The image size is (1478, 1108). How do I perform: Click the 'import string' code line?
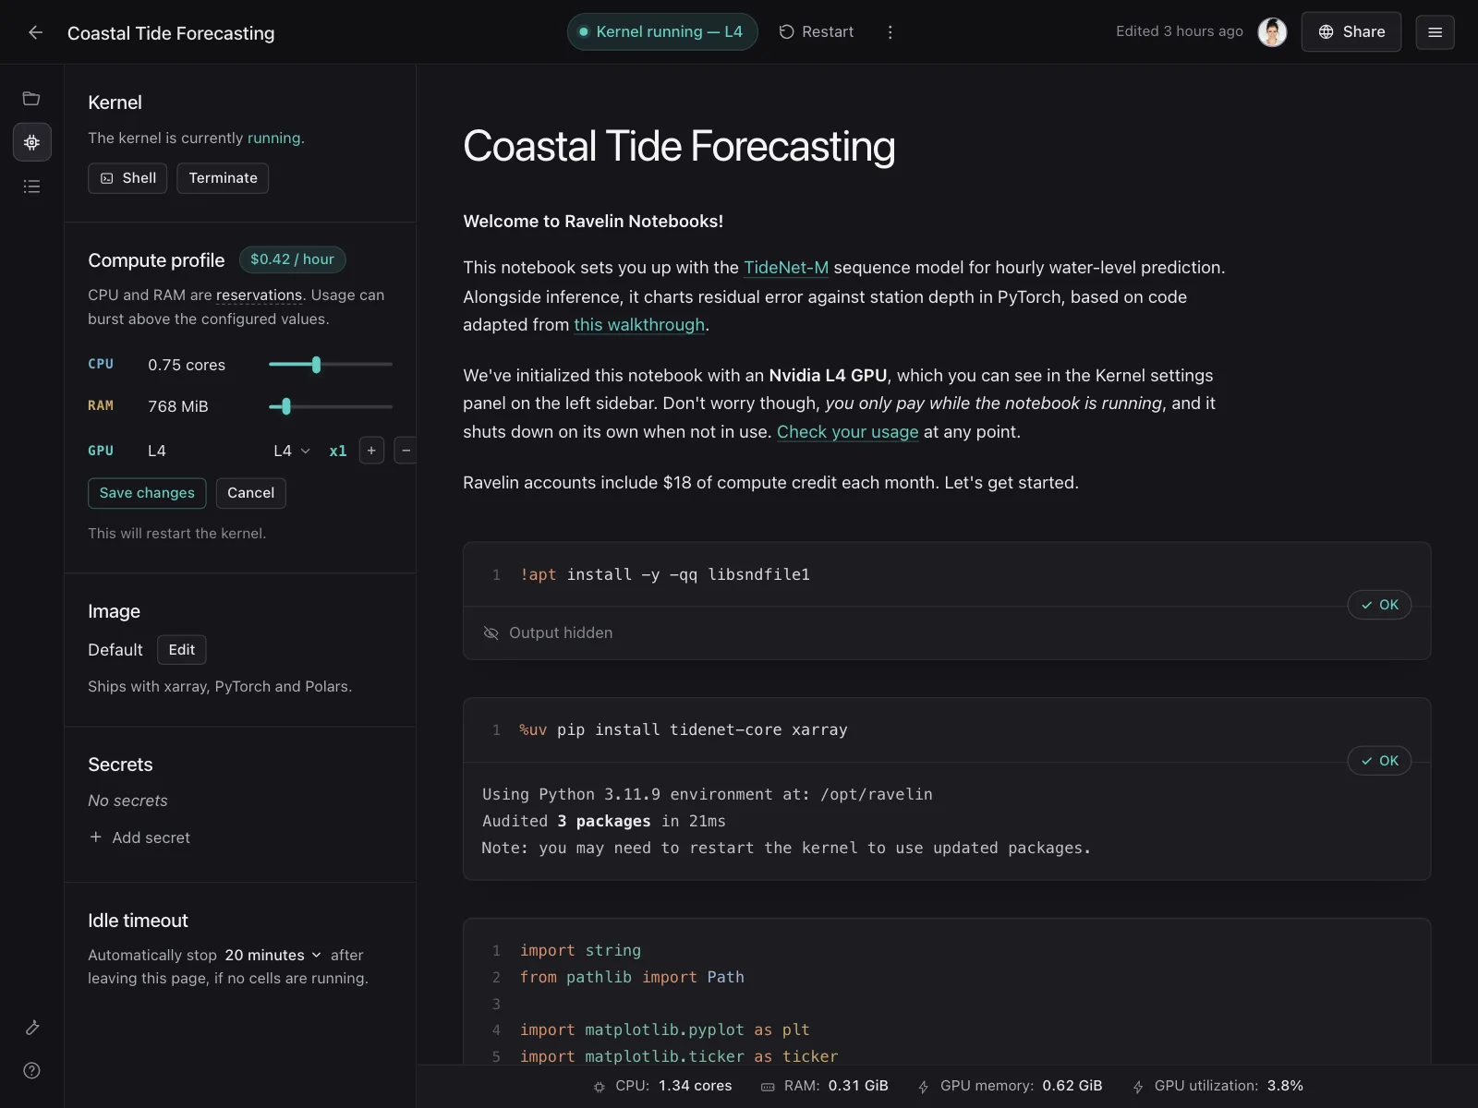tap(580, 950)
